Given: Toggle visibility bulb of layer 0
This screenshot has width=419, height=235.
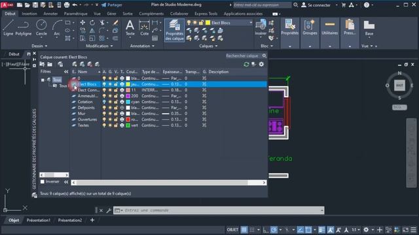Looking at the screenshot, I should 104,78.
